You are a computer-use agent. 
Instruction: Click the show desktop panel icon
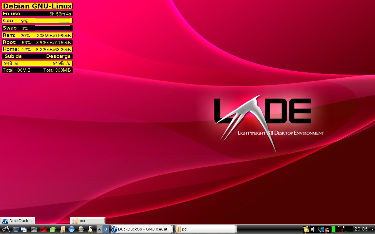[16, 230]
